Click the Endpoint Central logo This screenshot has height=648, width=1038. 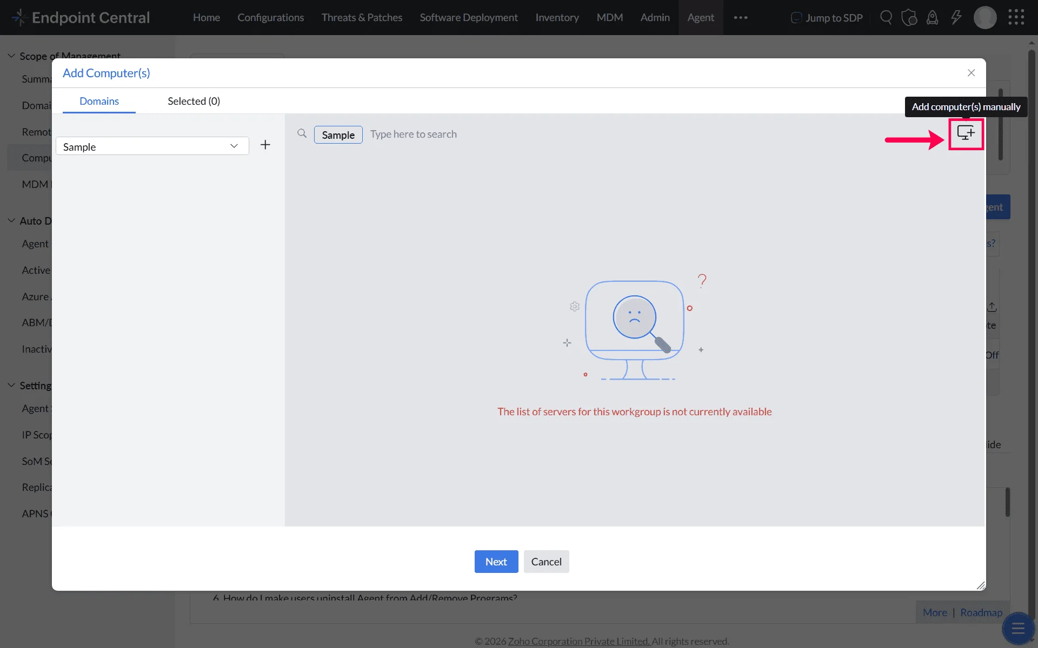tap(81, 17)
